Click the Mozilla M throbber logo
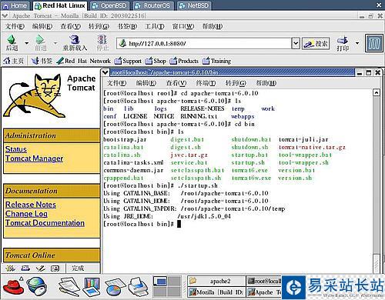This screenshot has height=300, width=385. [373, 44]
